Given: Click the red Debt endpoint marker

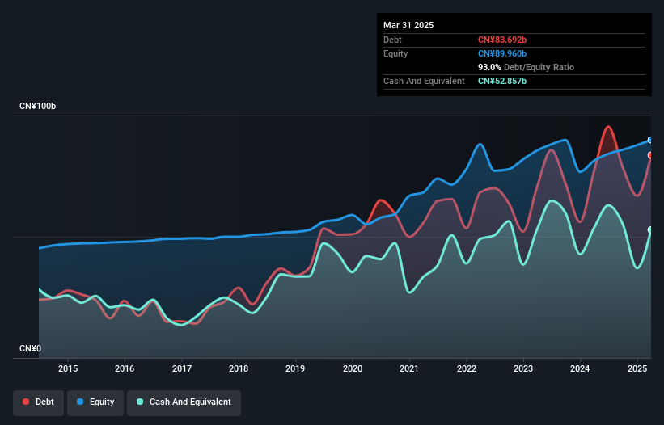Looking at the screenshot, I should click(x=650, y=155).
